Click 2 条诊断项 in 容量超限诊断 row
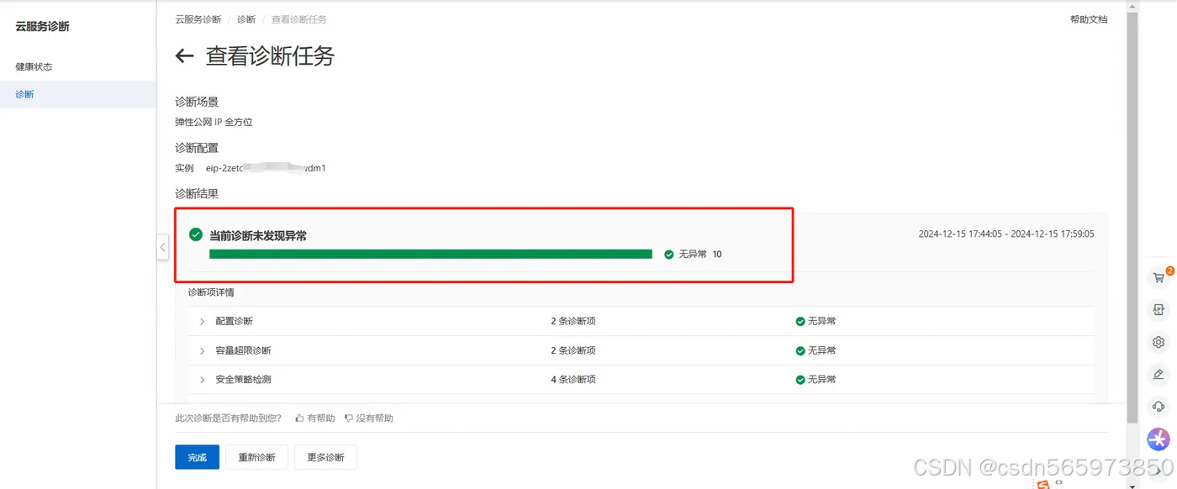 pyautogui.click(x=573, y=350)
